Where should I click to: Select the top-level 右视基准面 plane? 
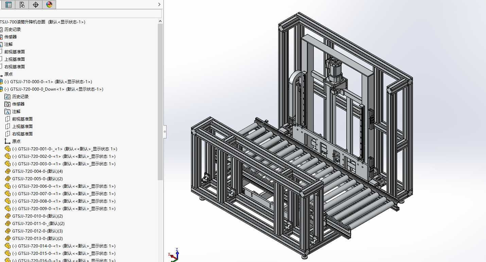point(15,67)
